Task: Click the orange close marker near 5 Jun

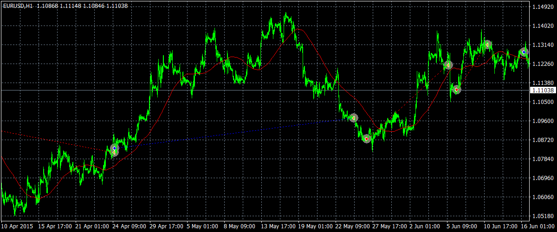Action: click(x=448, y=65)
